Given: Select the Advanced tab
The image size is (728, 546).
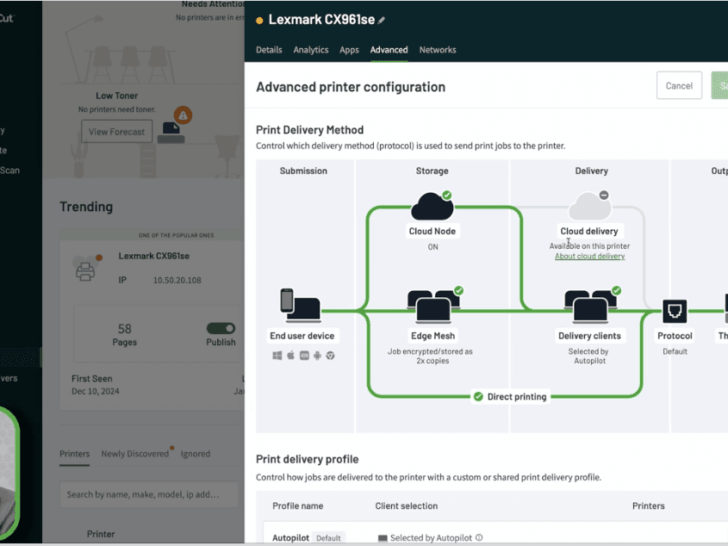Looking at the screenshot, I should coord(389,50).
